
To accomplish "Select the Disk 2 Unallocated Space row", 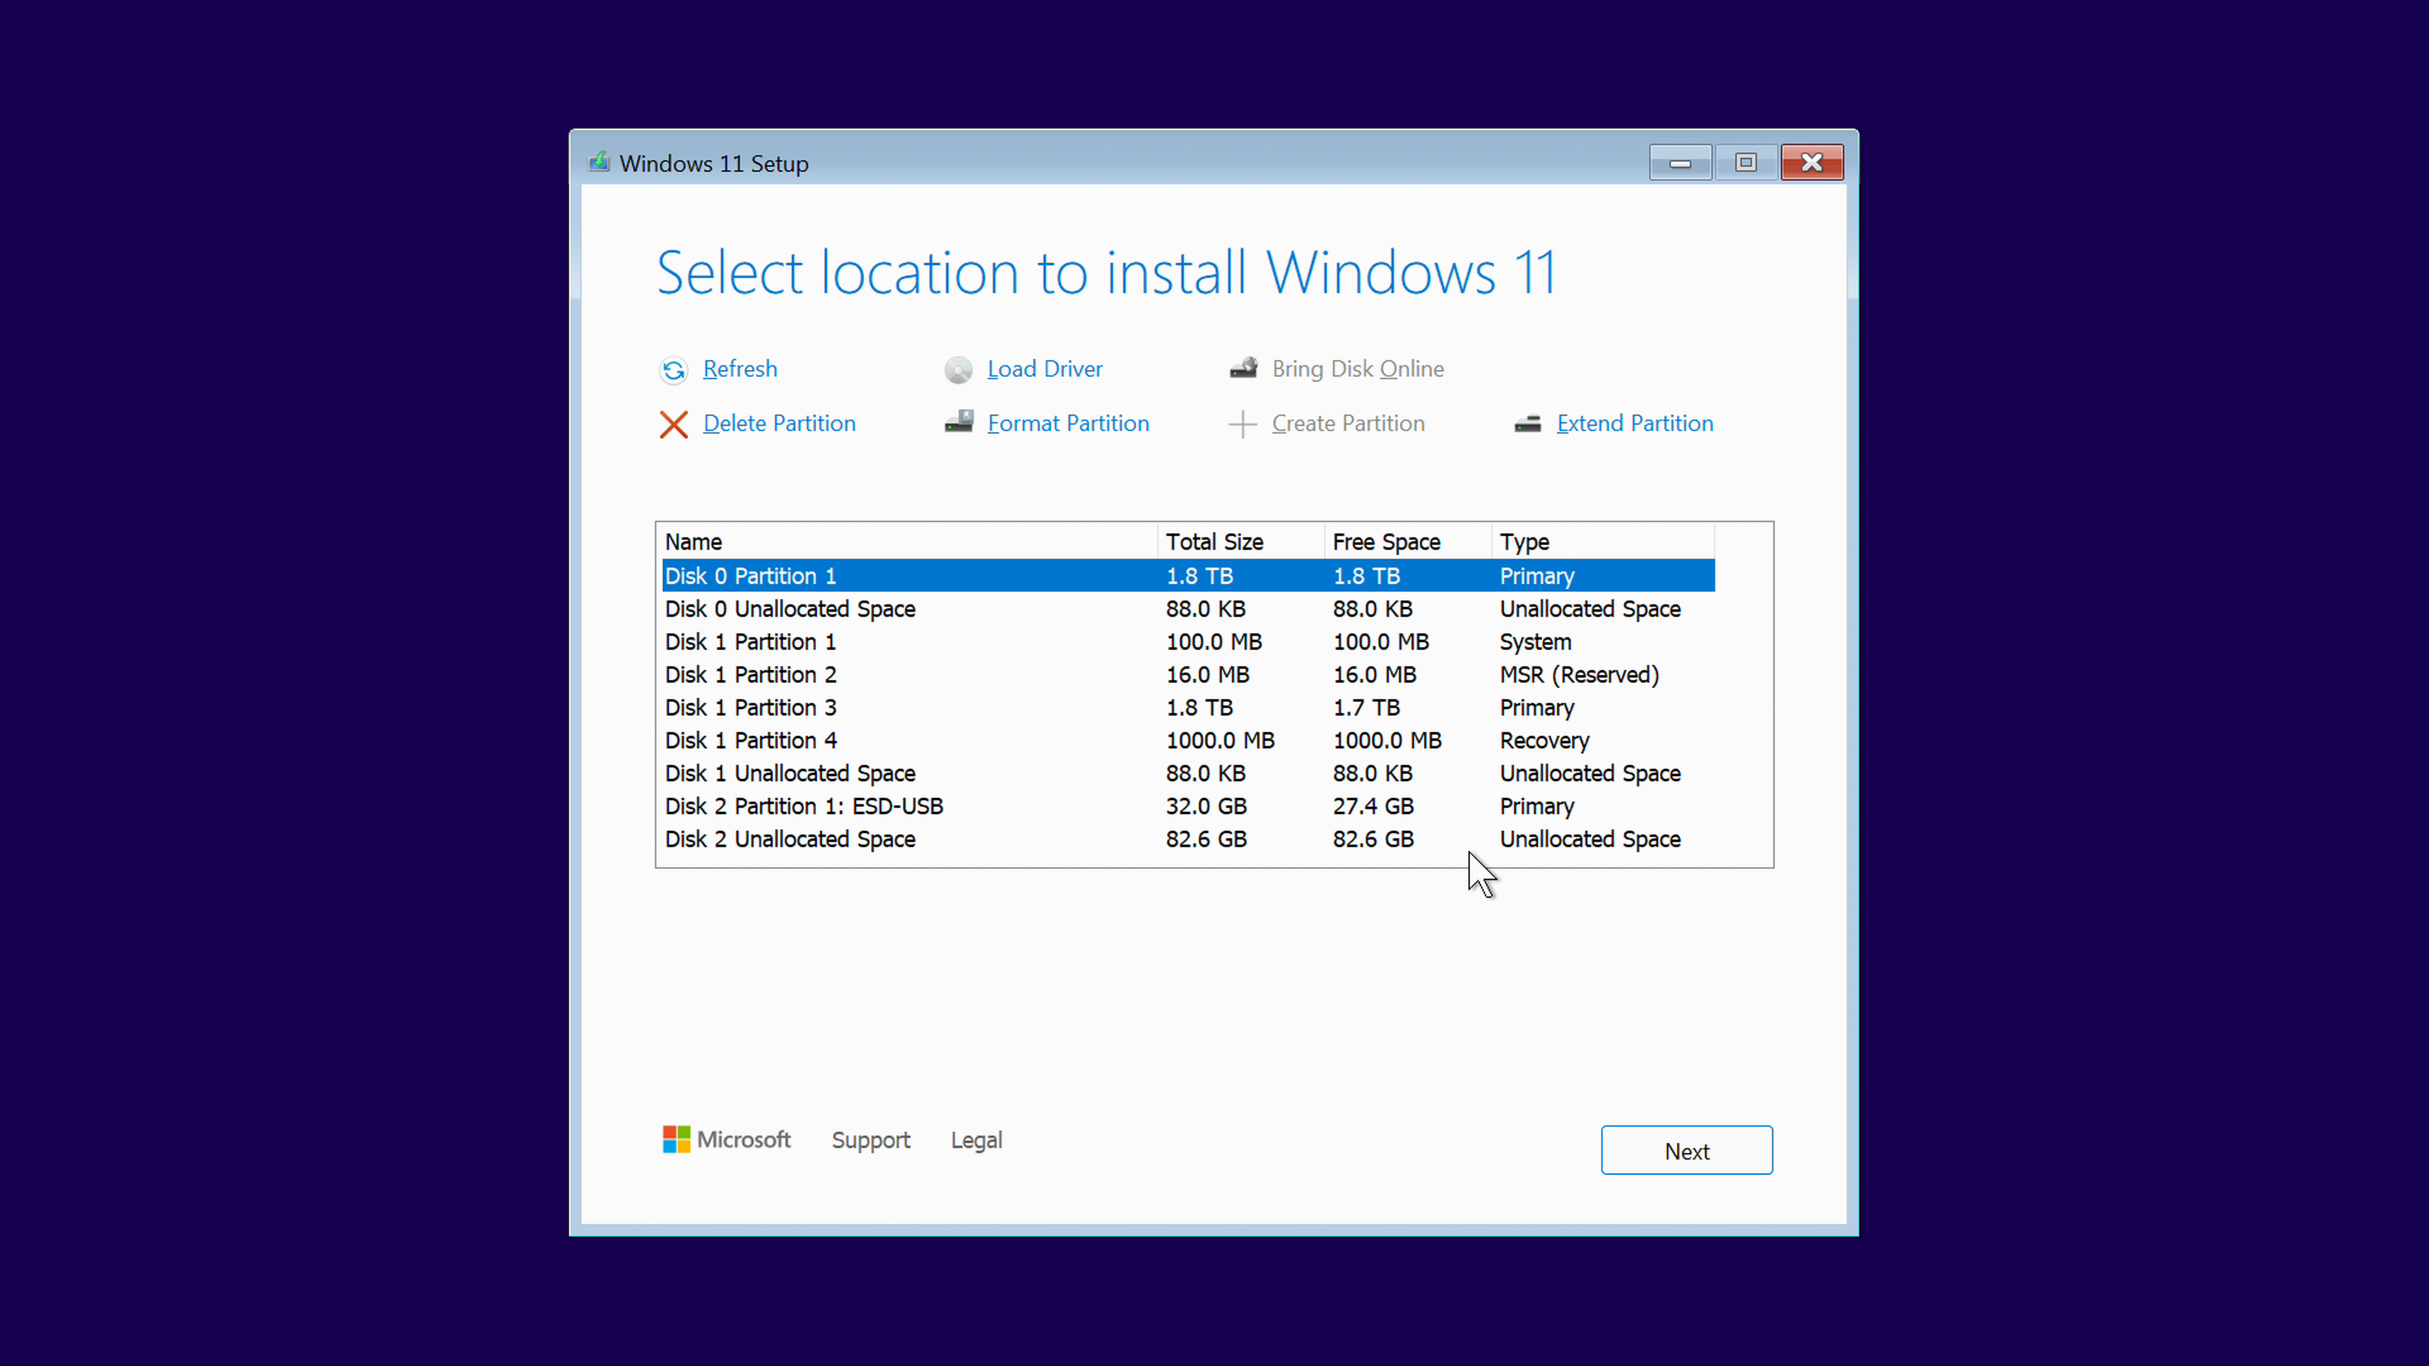I will 1188,840.
